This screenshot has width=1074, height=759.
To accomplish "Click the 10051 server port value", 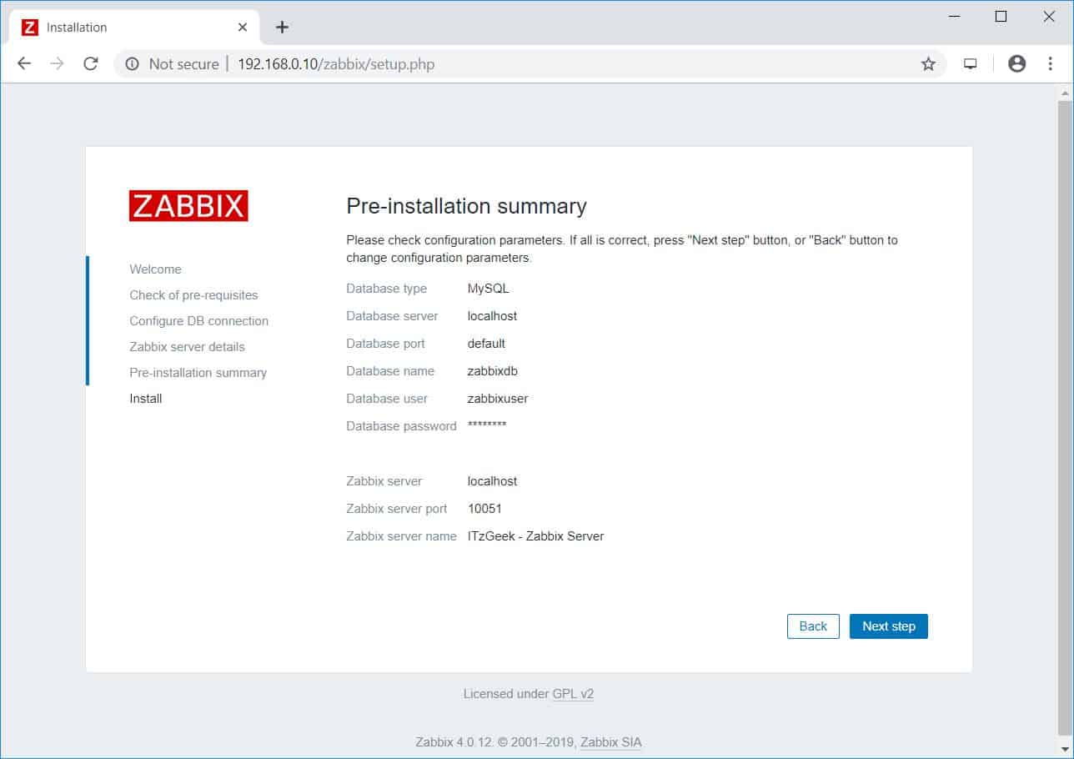I will [484, 509].
